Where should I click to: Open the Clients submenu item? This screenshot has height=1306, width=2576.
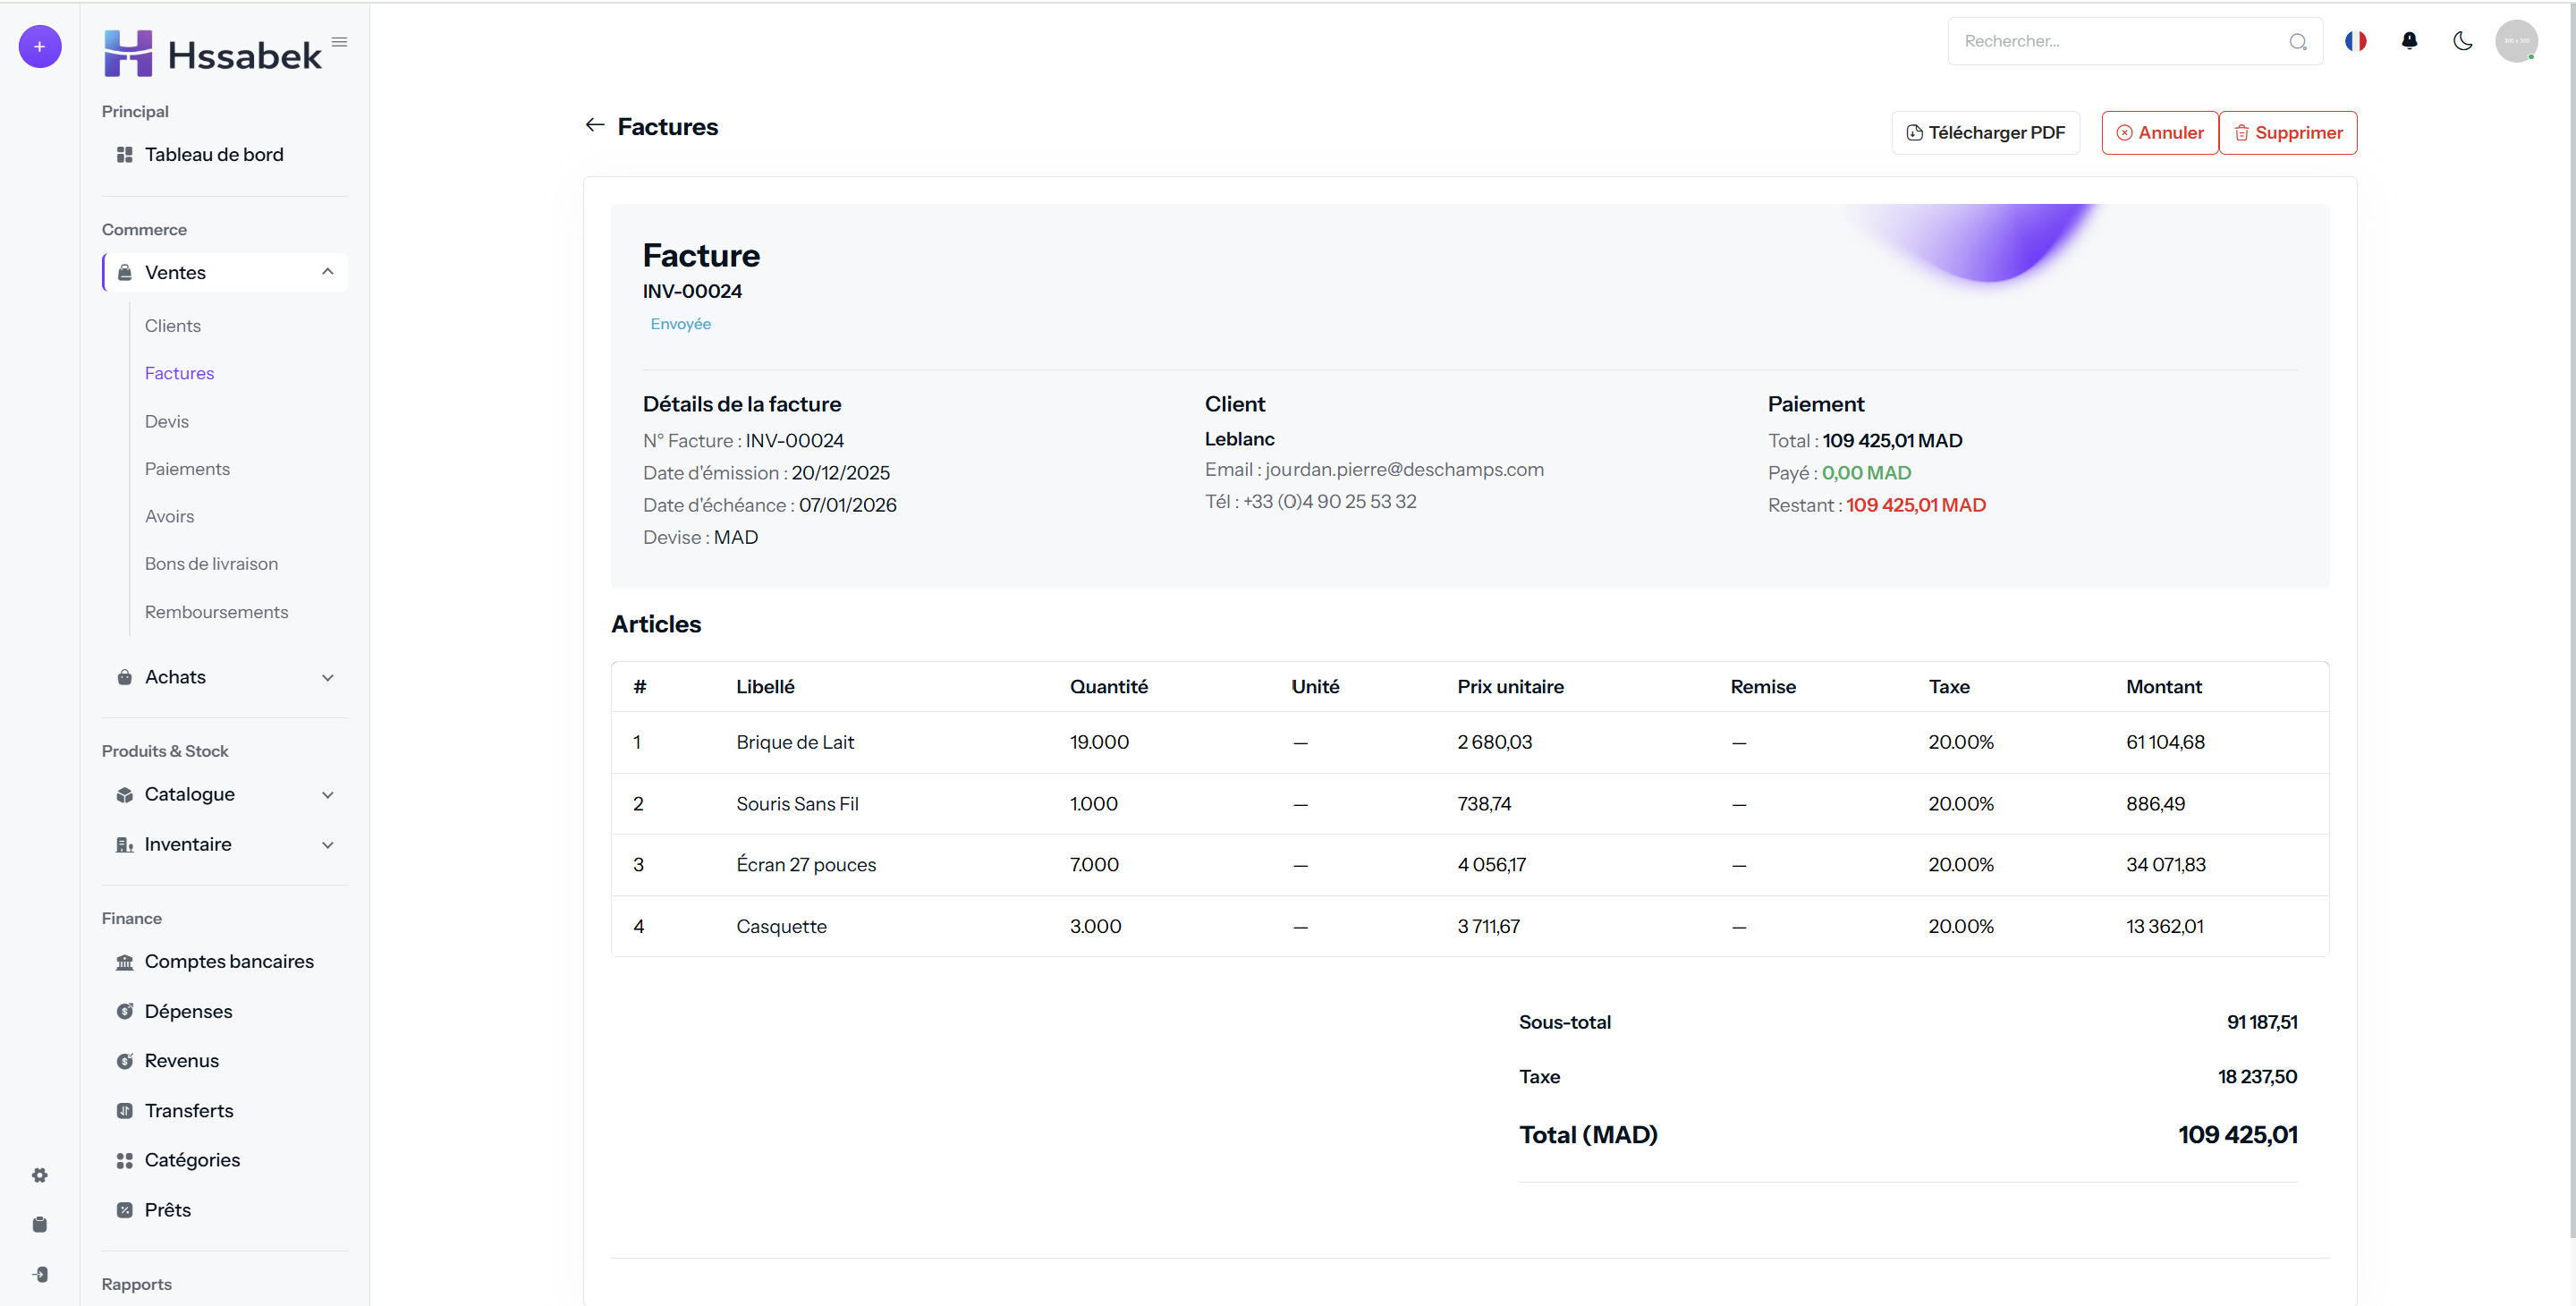coord(173,326)
